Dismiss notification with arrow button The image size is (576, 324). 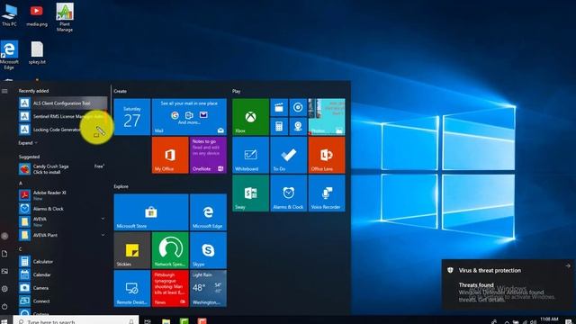(x=568, y=265)
